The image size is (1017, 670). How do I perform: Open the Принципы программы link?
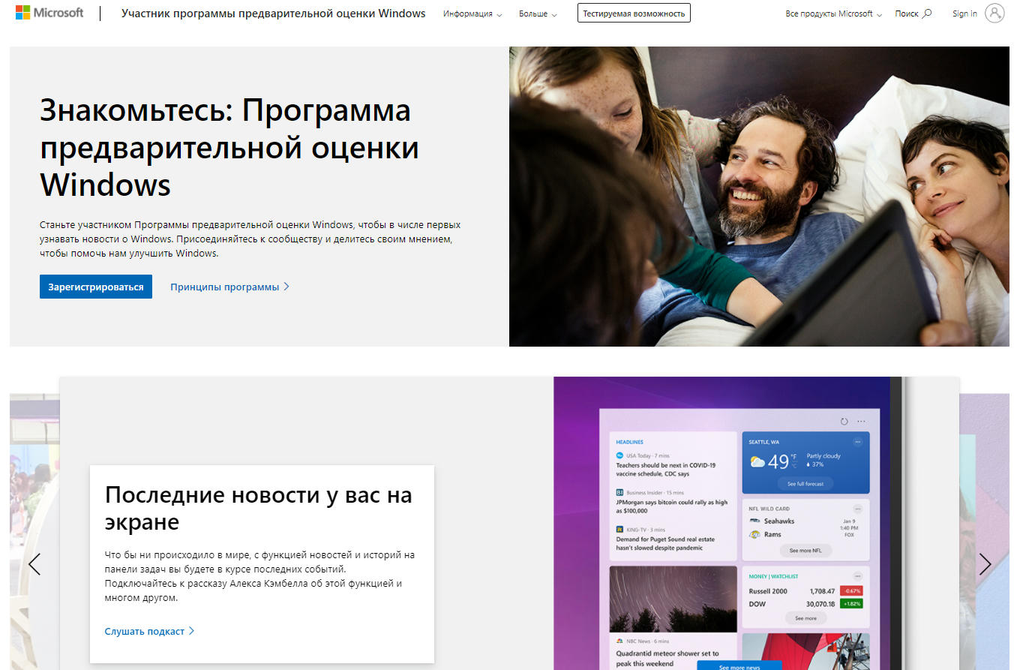(x=230, y=287)
